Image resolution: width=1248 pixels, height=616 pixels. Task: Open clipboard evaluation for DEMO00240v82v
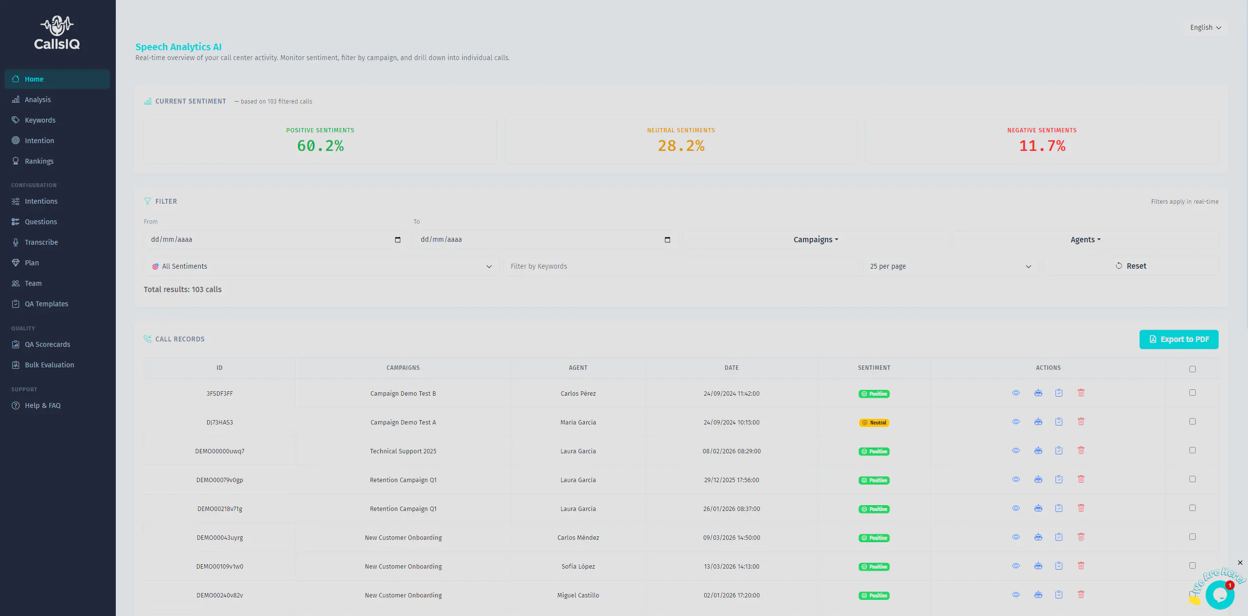pos(1059,595)
